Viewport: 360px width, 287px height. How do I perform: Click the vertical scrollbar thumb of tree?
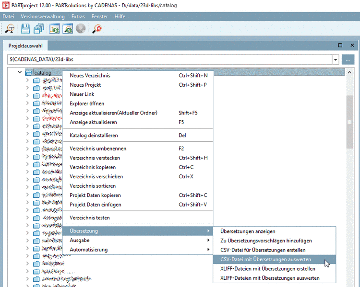349,122
